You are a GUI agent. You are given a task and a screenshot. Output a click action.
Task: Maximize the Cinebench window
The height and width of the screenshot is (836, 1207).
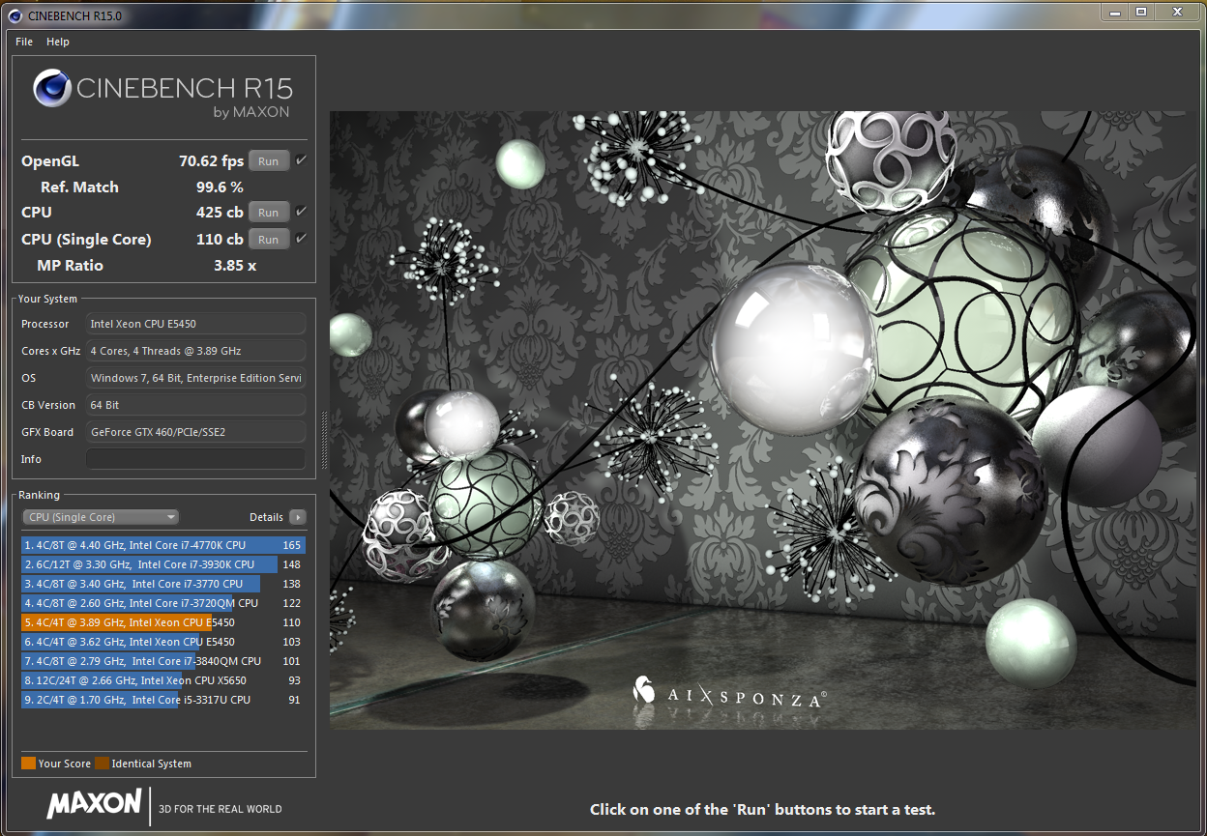(1141, 11)
